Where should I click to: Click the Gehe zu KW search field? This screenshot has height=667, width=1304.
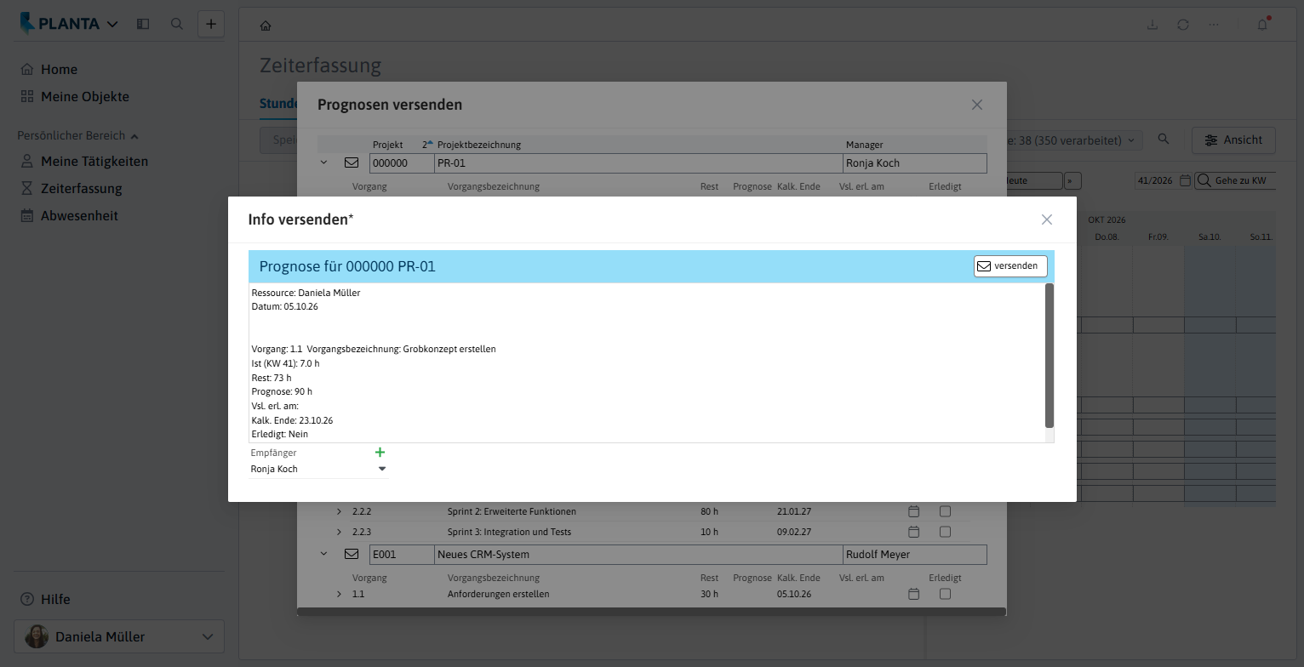tap(1235, 180)
